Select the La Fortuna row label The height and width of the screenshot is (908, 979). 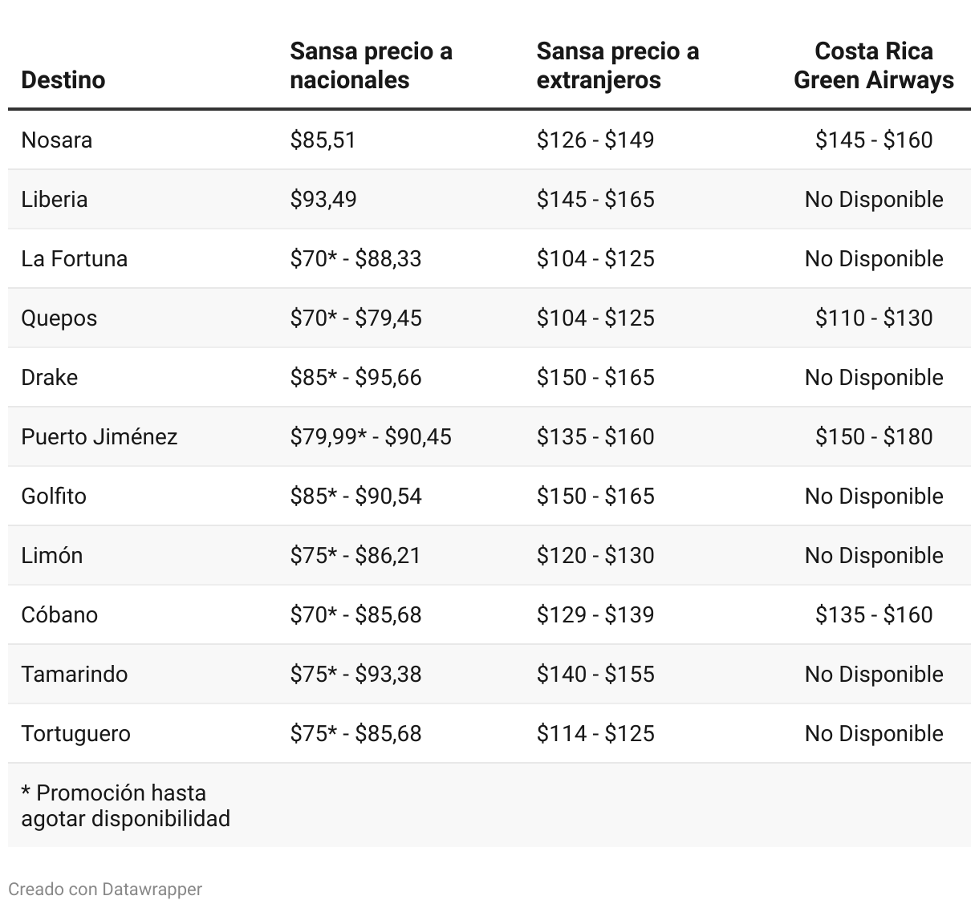point(74,258)
